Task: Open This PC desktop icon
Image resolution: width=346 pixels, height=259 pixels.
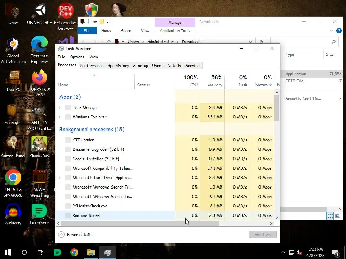Action: pyautogui.click(x=13, y=81)
